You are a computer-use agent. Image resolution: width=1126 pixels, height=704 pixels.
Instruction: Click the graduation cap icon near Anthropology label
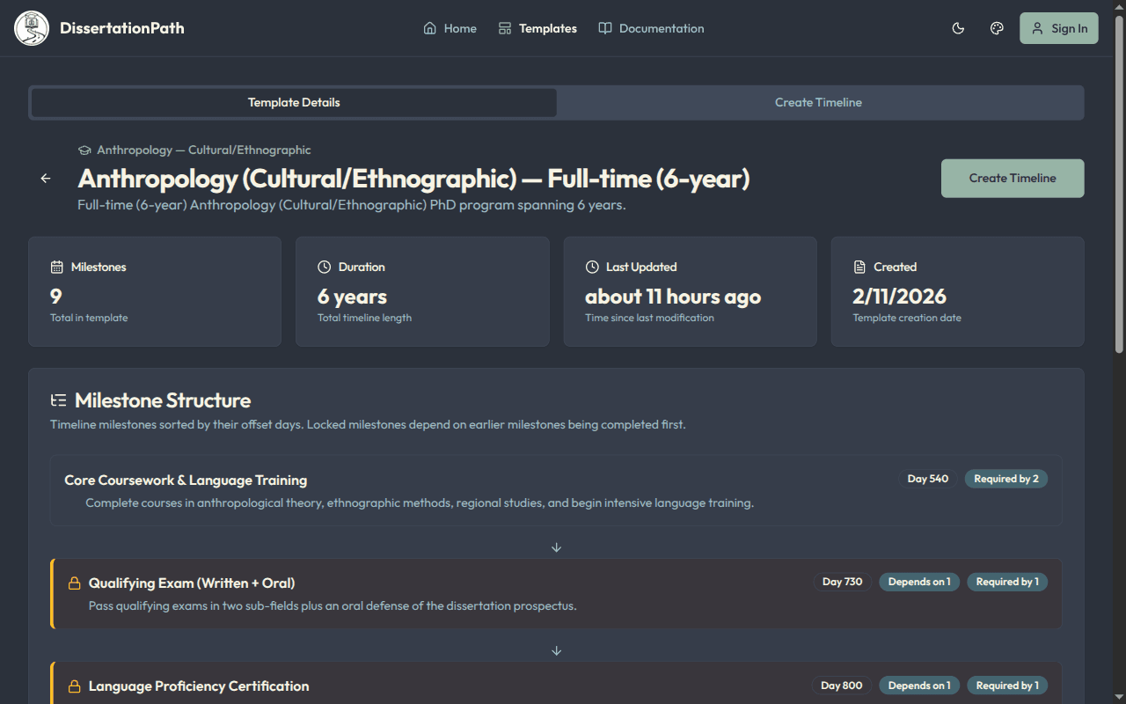[x=83, y=150]
